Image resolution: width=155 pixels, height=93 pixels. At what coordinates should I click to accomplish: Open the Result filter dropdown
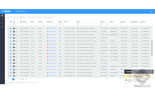[x=88, y=24]
